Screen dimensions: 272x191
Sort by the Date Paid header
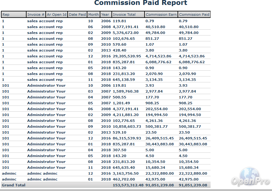pos(77,15)
